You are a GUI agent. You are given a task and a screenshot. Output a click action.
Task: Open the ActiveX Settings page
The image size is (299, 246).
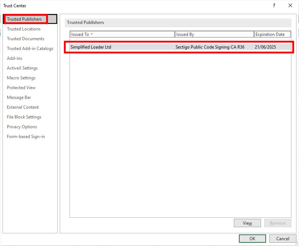tap(22, 68)
